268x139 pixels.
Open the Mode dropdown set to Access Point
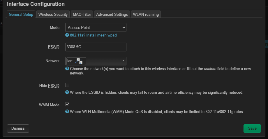pos(96,27)
